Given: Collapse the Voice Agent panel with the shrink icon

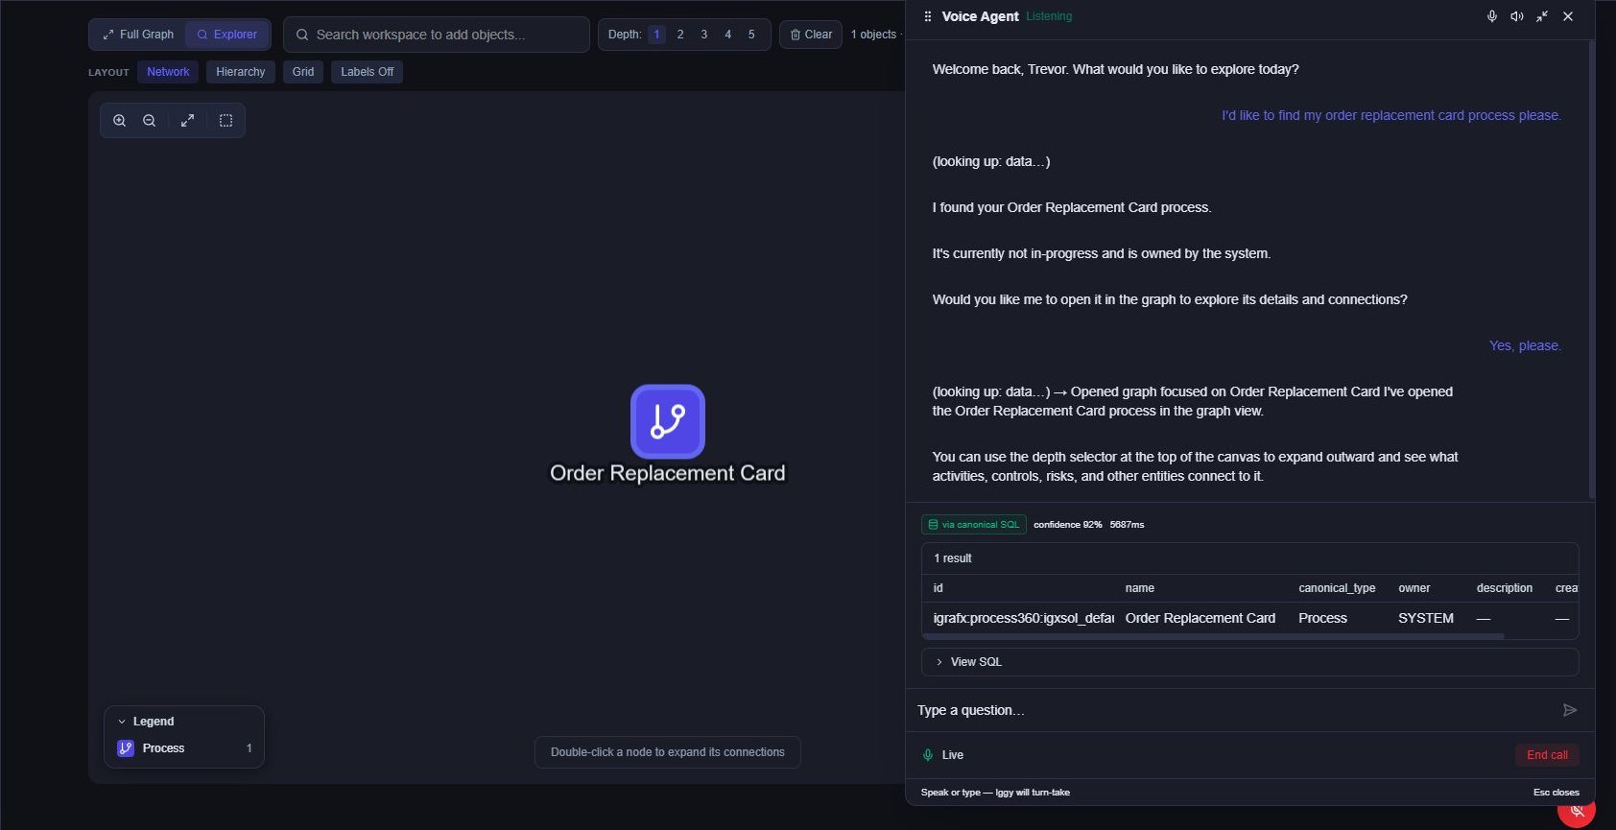Looking at the screenshot, I should [x=1541, y=16].
